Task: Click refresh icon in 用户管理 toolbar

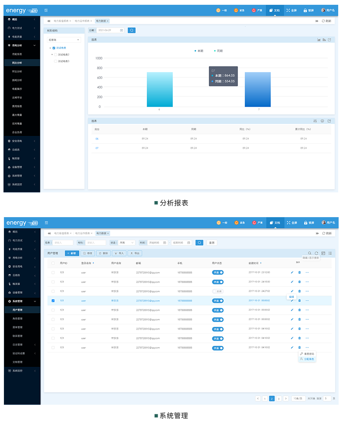Action: click(x=317, y=253)
